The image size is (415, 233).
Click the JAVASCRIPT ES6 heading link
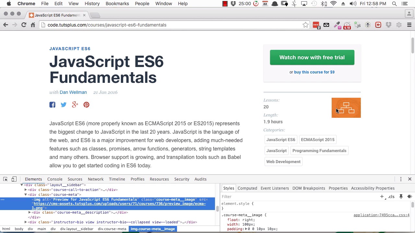70,49
